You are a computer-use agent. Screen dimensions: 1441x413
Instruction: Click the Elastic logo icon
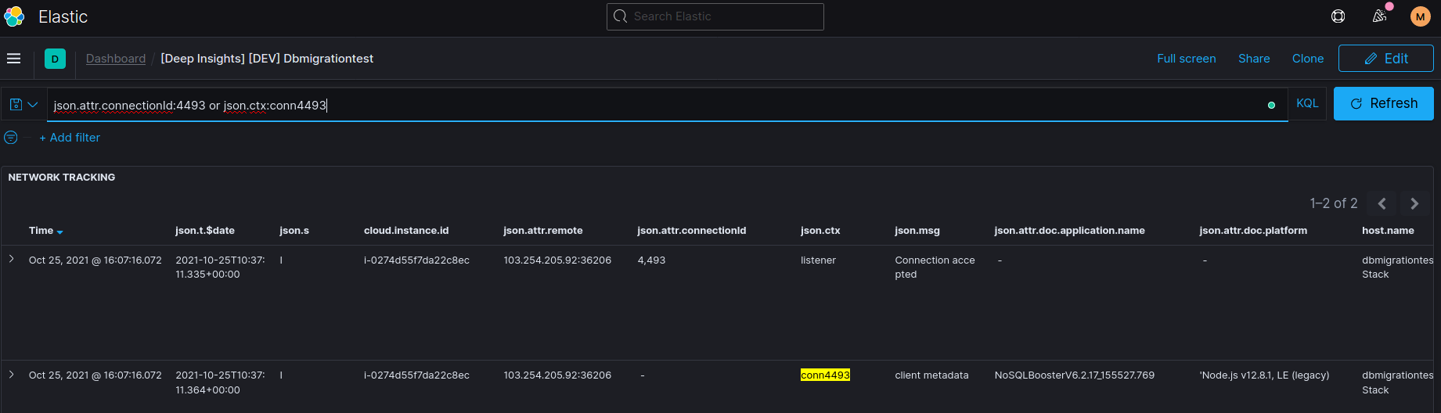(x=14, y=16)
